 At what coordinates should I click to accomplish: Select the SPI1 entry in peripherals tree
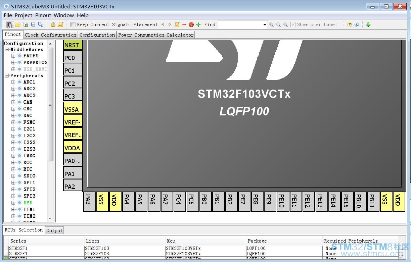pyautogui.click(x=29, y=183)
